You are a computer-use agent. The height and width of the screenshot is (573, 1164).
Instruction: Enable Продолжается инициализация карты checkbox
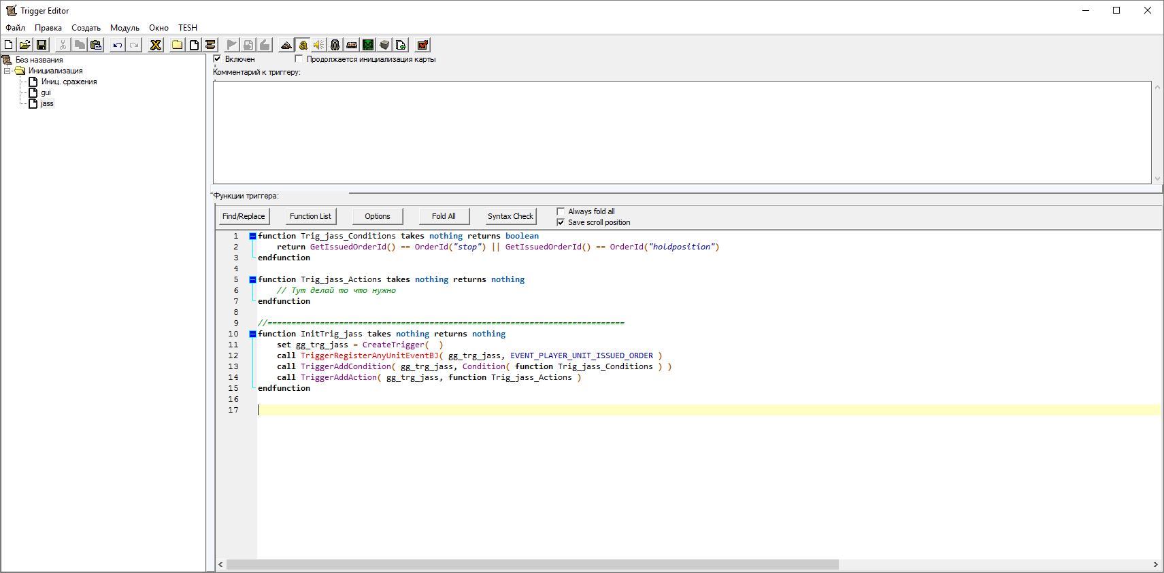pos(299,59)
